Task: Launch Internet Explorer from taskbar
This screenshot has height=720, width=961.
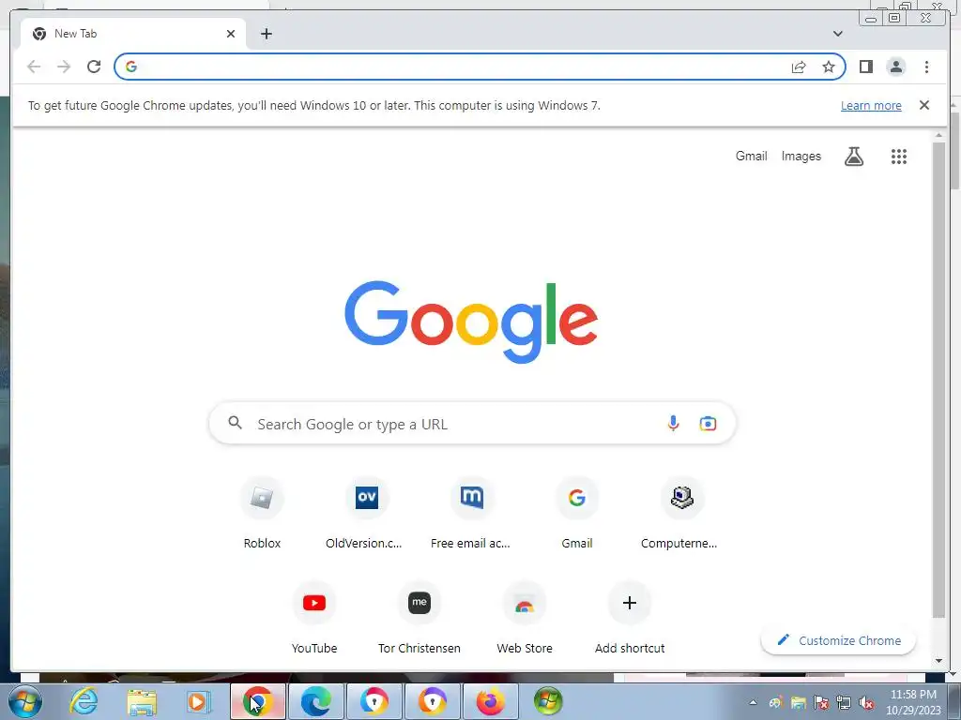Action: [84, 701]
